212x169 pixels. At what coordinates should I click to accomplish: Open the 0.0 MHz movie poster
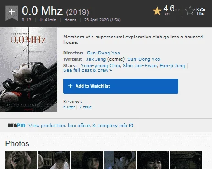click(x=28, y=69)
